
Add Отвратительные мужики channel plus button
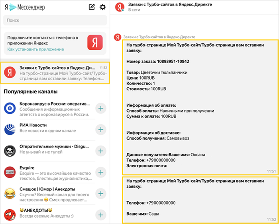click(x=101, y=151)
